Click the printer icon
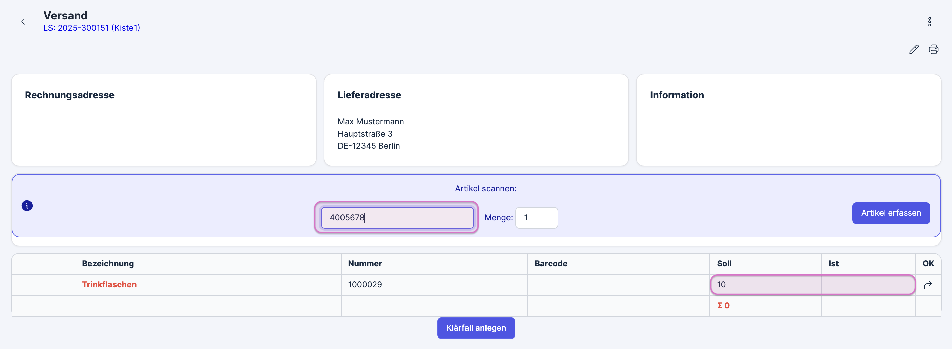The width and height of the screenshot is (952, 349). (933, 49)
